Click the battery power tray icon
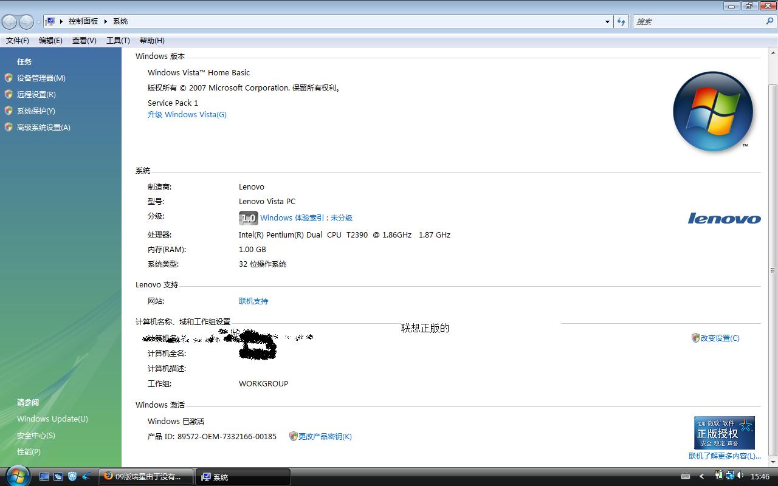 point(720,476)
